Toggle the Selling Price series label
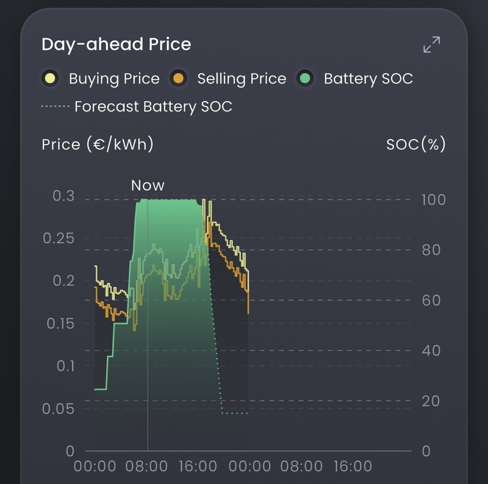The width and height of the screenshot is (488, 484). (242, 79)
